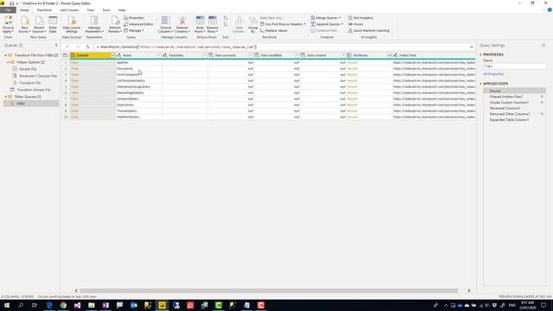Screen dimensions: 553x311
Task: Click the Enter Data icon
Action: (53, 21)
